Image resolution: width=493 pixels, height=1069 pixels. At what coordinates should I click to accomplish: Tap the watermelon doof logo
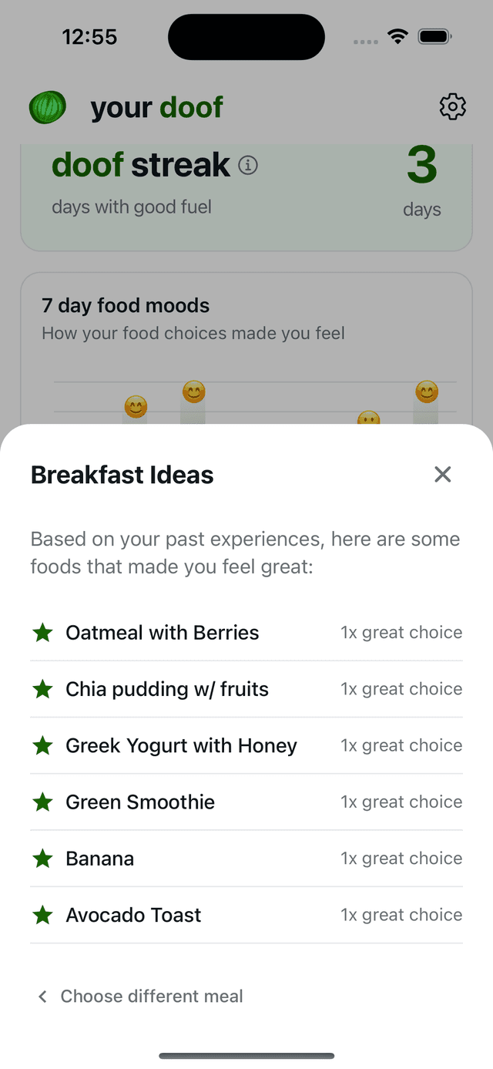[x=46, y=107]
